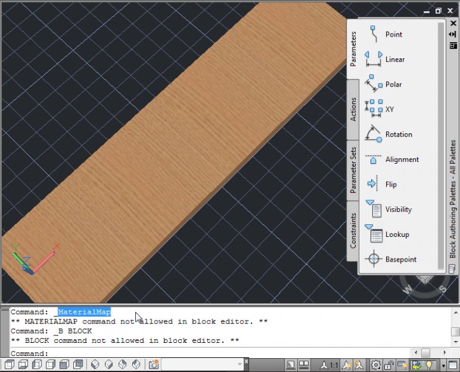460x372 pixels.
Task: Toggle Clean Screen mode
Action: pyautogui.click(x=453, y=365)
